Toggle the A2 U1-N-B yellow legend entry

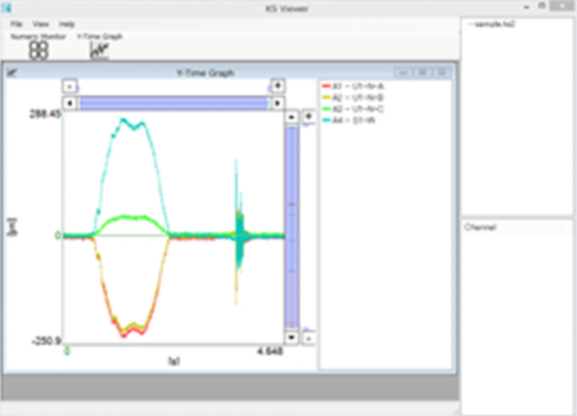point(353,97)
